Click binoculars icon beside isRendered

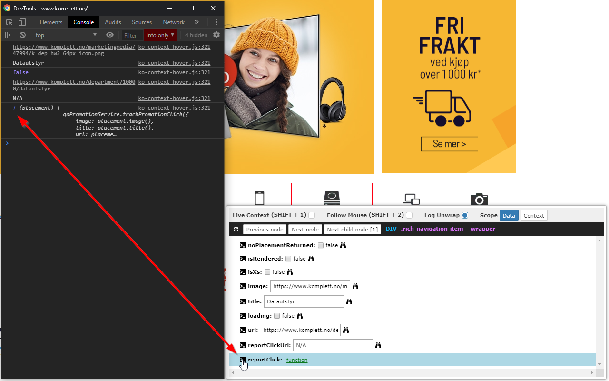[311, 259]
